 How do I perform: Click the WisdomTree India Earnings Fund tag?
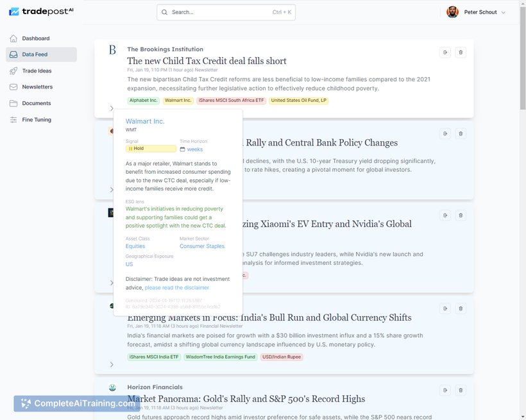[x=221, y=357]
